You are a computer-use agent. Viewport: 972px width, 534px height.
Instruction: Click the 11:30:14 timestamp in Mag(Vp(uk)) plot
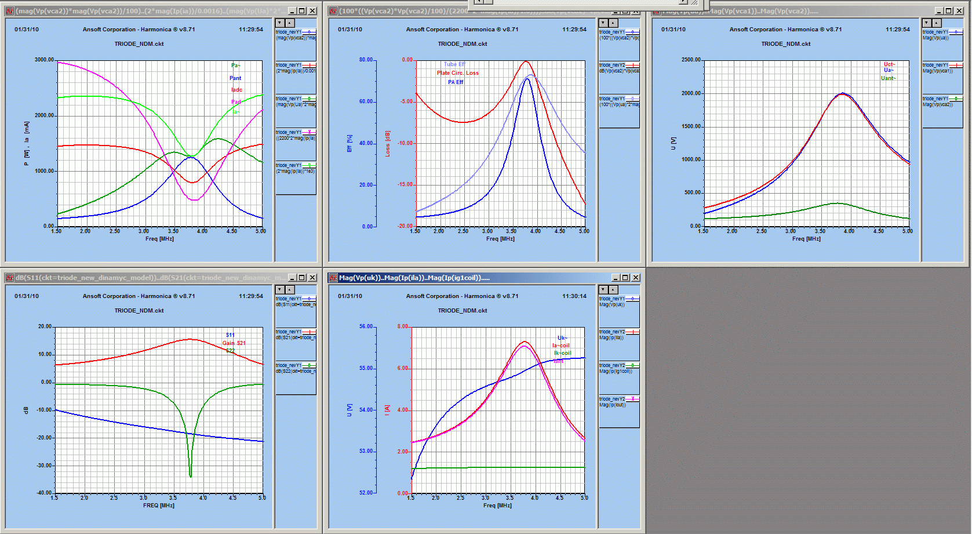pos(574,296)
